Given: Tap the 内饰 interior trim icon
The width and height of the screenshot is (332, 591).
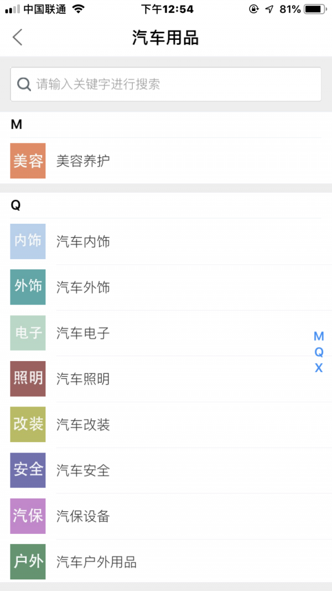Looking at the screenshot, I should [28, 241].
